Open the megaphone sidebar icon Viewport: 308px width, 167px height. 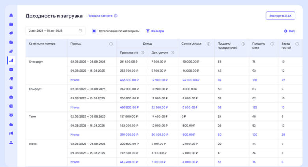coord(11,133)
